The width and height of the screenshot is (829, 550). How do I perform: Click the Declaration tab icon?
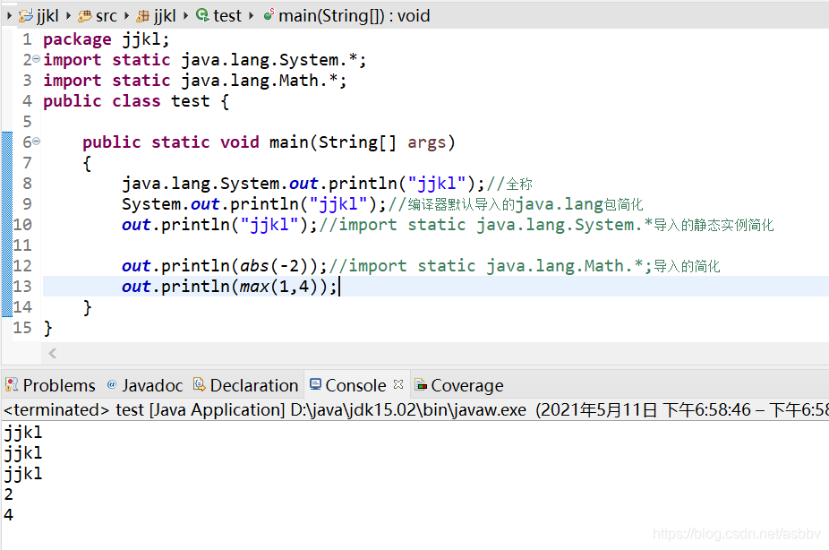[200, 384]
